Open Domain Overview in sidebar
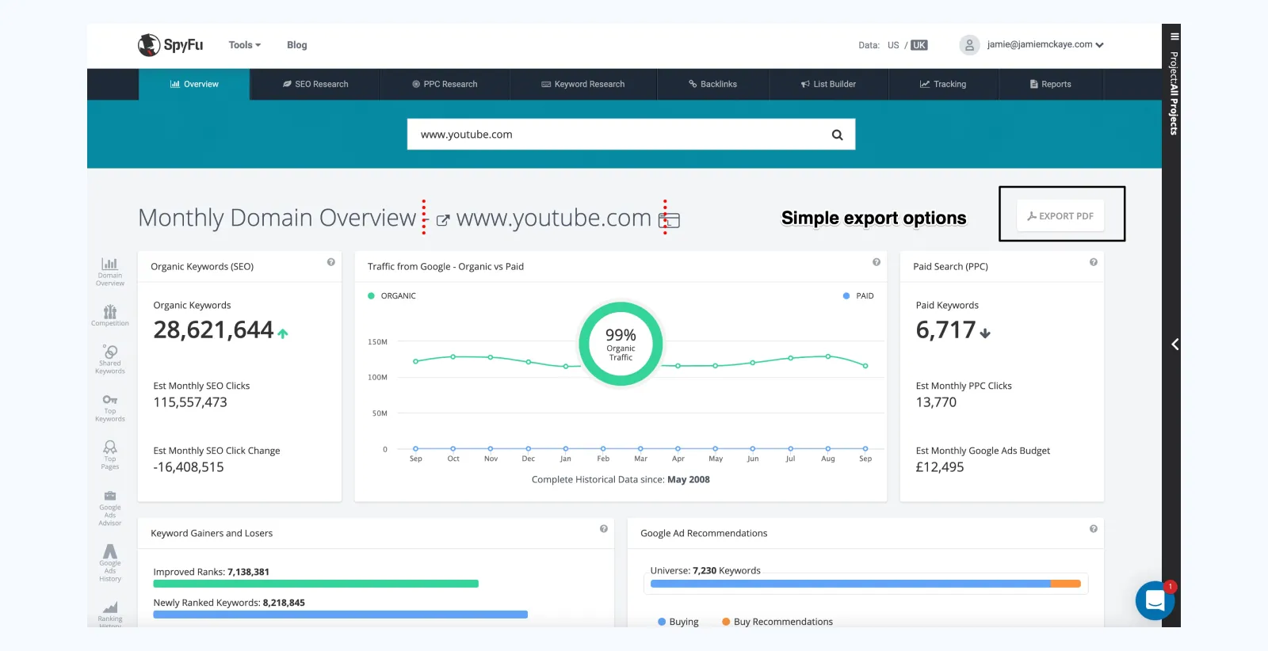This screenshot has height=651, width=1268. [110, 272]
